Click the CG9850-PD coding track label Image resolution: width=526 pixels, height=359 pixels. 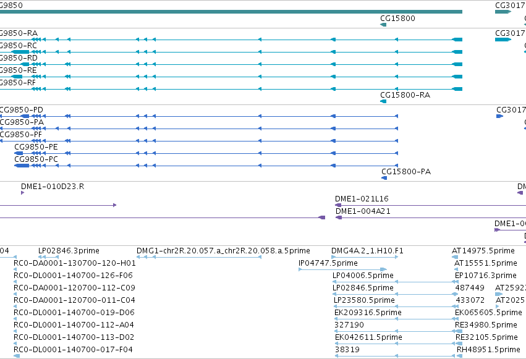coord(21,110)
